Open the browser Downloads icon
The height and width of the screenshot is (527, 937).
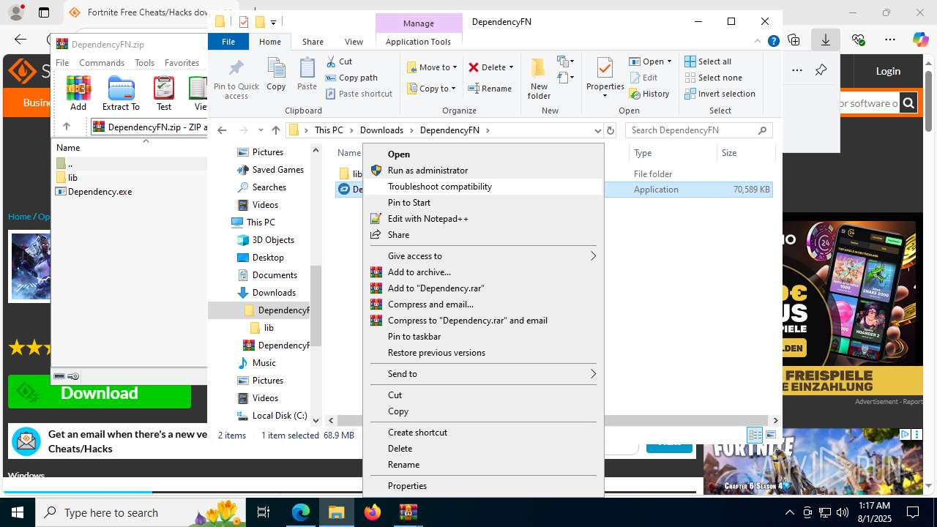[x=826, y=40]
